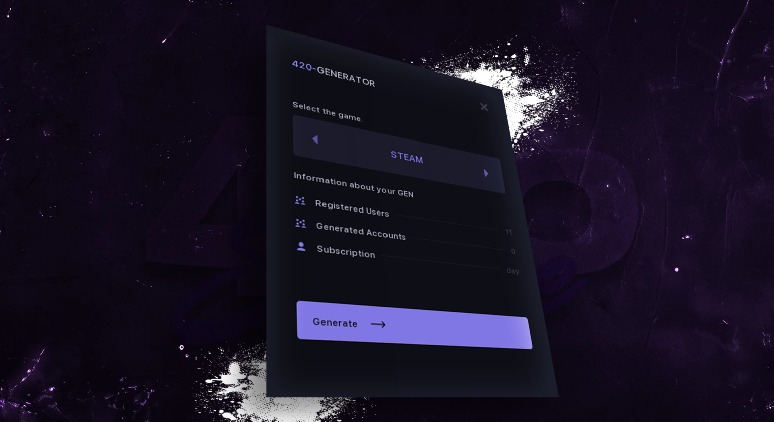774x422 pixels.
Task: Click the subscription day value
Action: (513, 271)
